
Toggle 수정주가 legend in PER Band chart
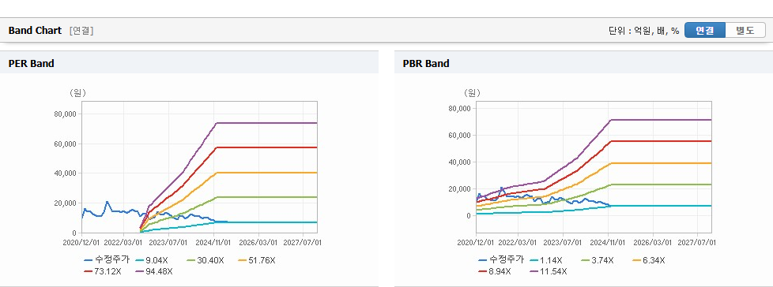coord(107,260)
